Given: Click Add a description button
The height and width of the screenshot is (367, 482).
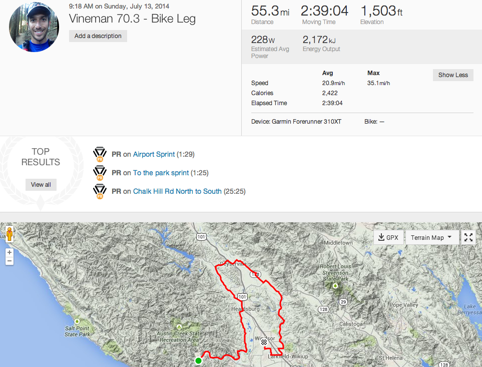Looking at the screenshot, I should (x=98, y=36).
